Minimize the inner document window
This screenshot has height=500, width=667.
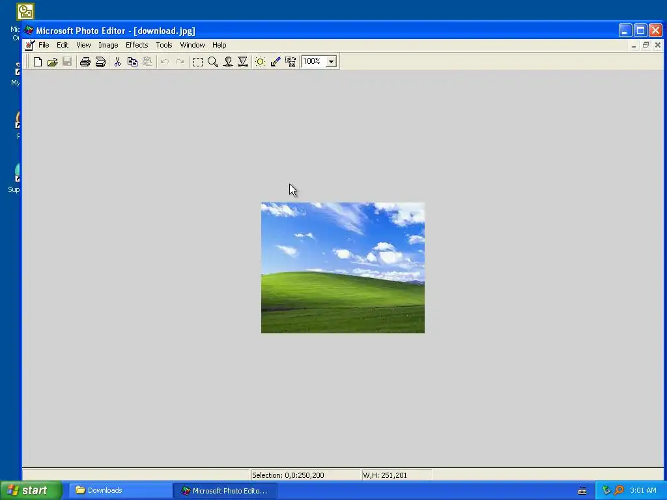pyautogui.click(x=634, y=45)
